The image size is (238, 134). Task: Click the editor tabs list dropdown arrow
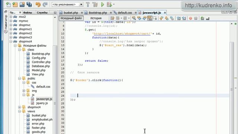[231, 12]
